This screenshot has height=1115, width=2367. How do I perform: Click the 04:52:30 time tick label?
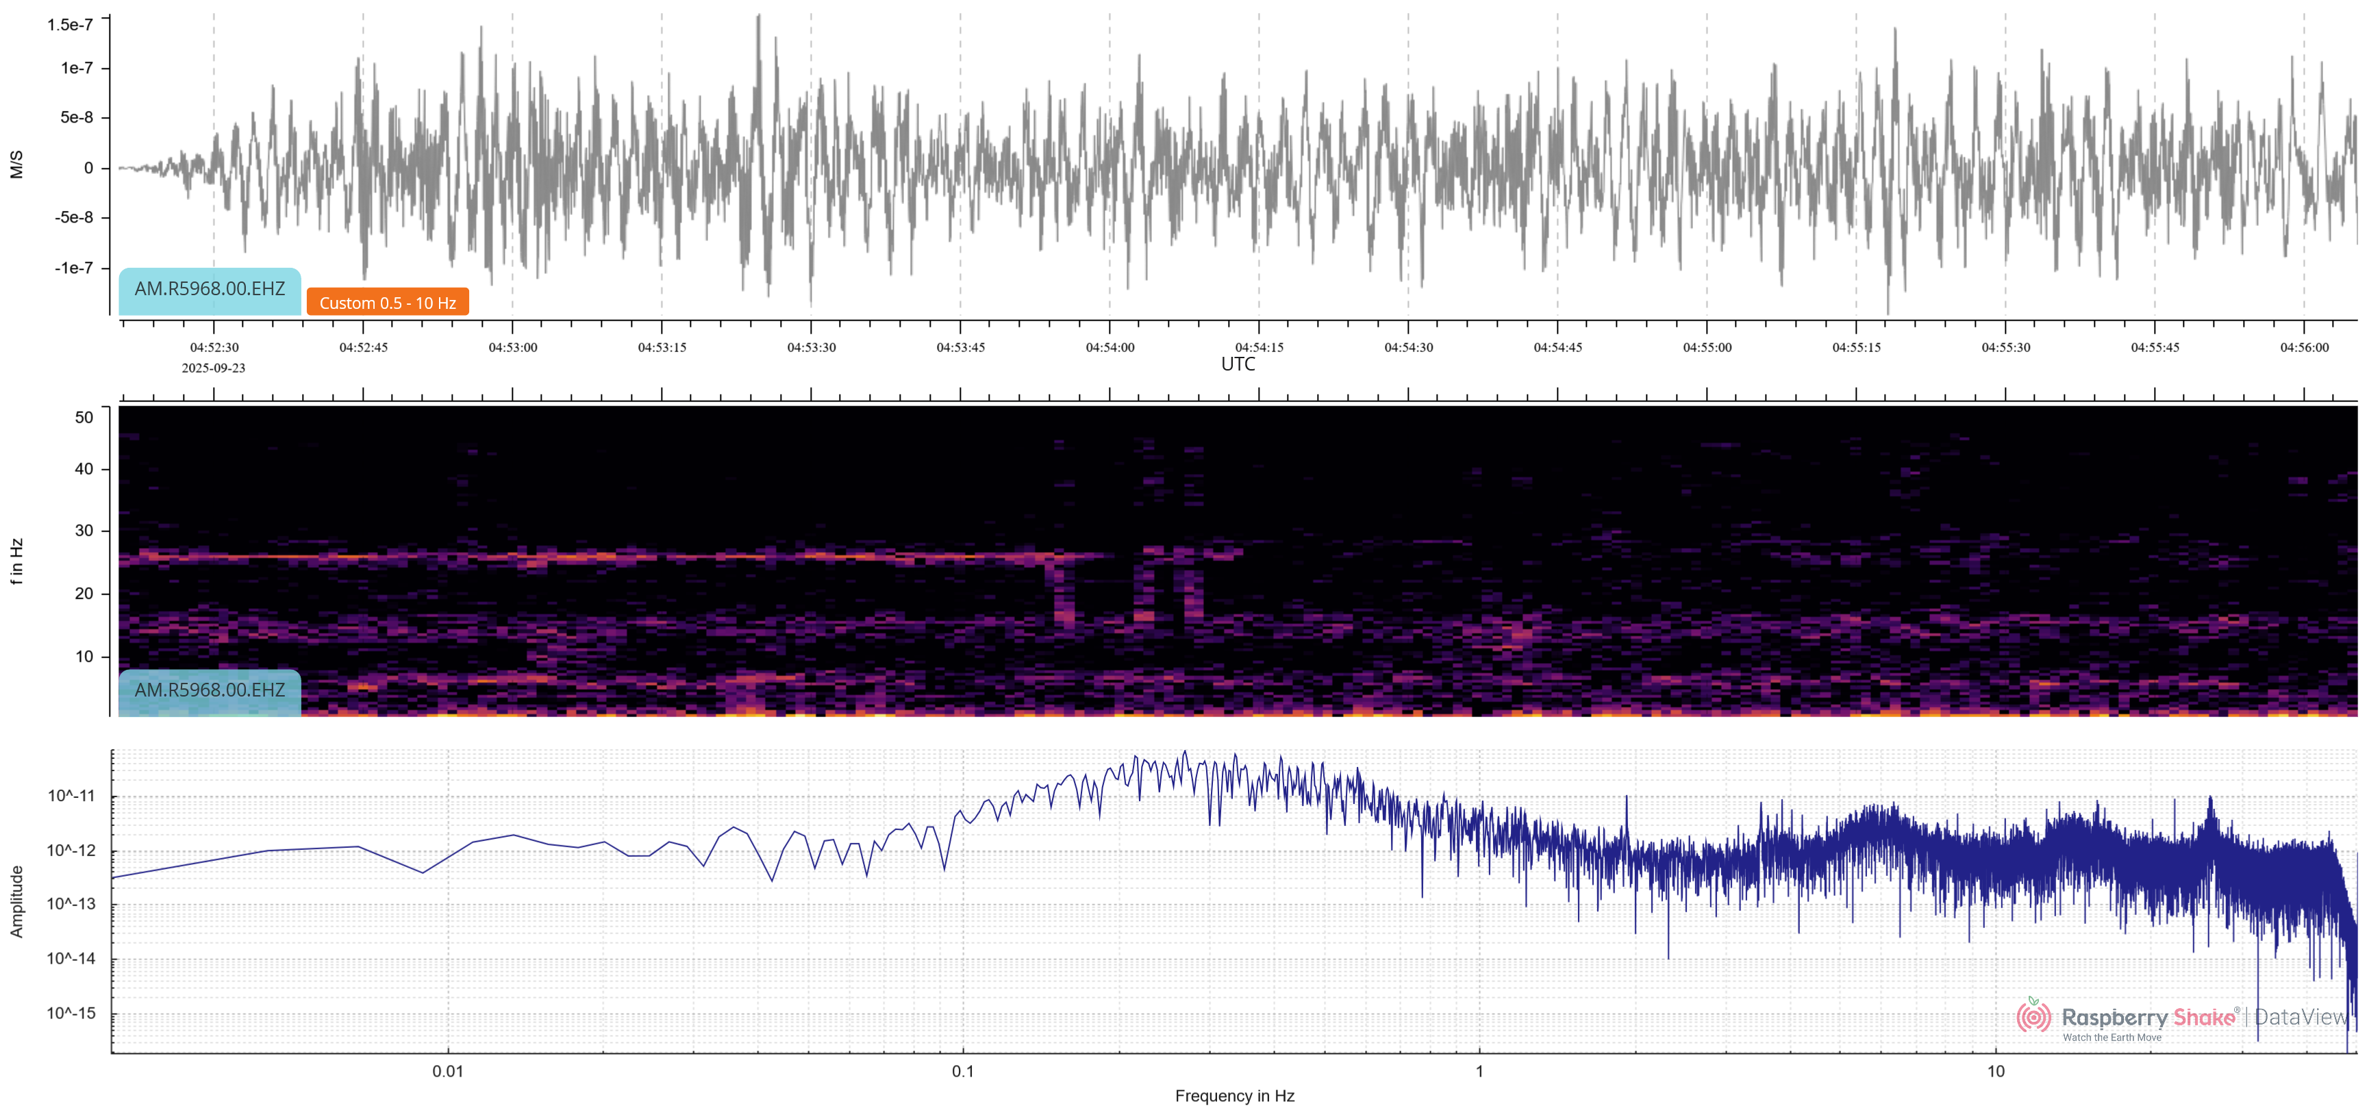coord(214,347)
